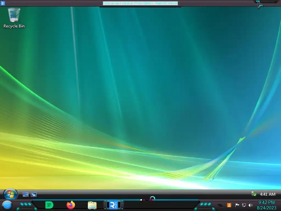Launch Firefox from the host taskbar
The image size is (281, 211).
71,205
